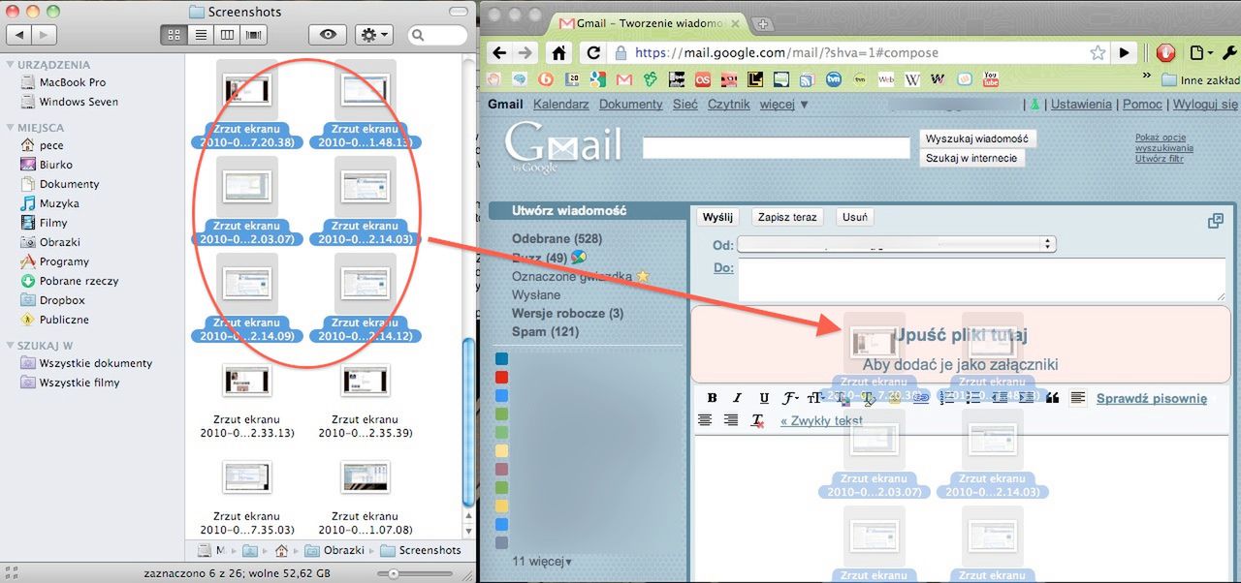
Task: Open Od sender dropdown
Action: point(897,245)
